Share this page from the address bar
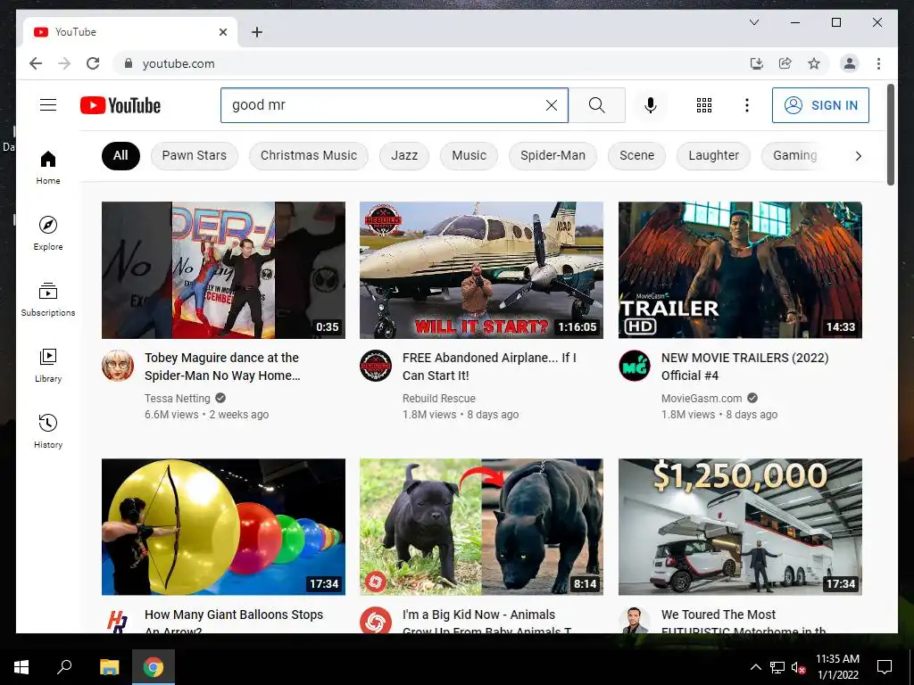914x685 pixels. tap(785, 63)
